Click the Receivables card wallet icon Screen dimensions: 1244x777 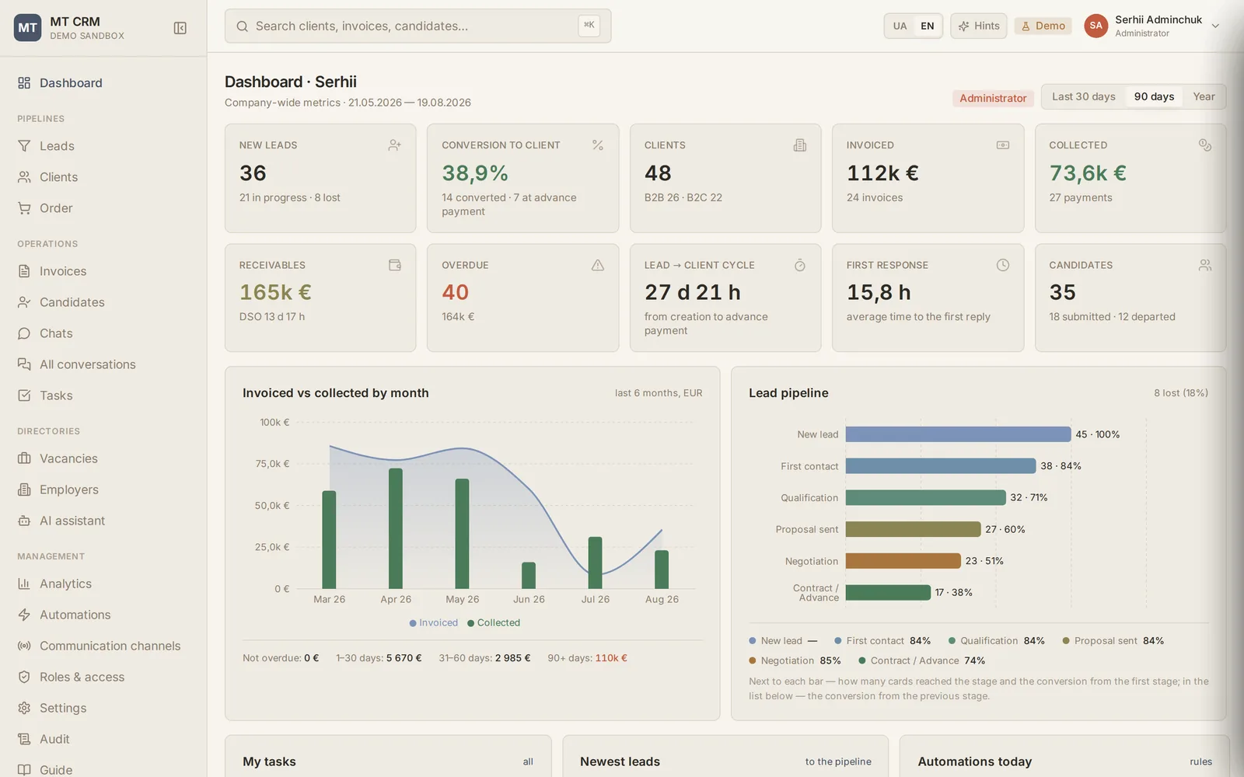pos(395,265)
